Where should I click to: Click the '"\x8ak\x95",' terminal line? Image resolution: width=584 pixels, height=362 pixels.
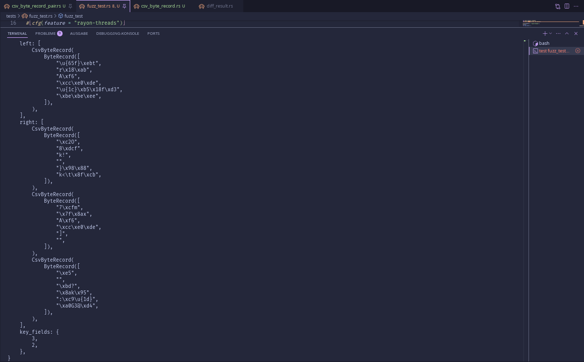pos(74,292)
